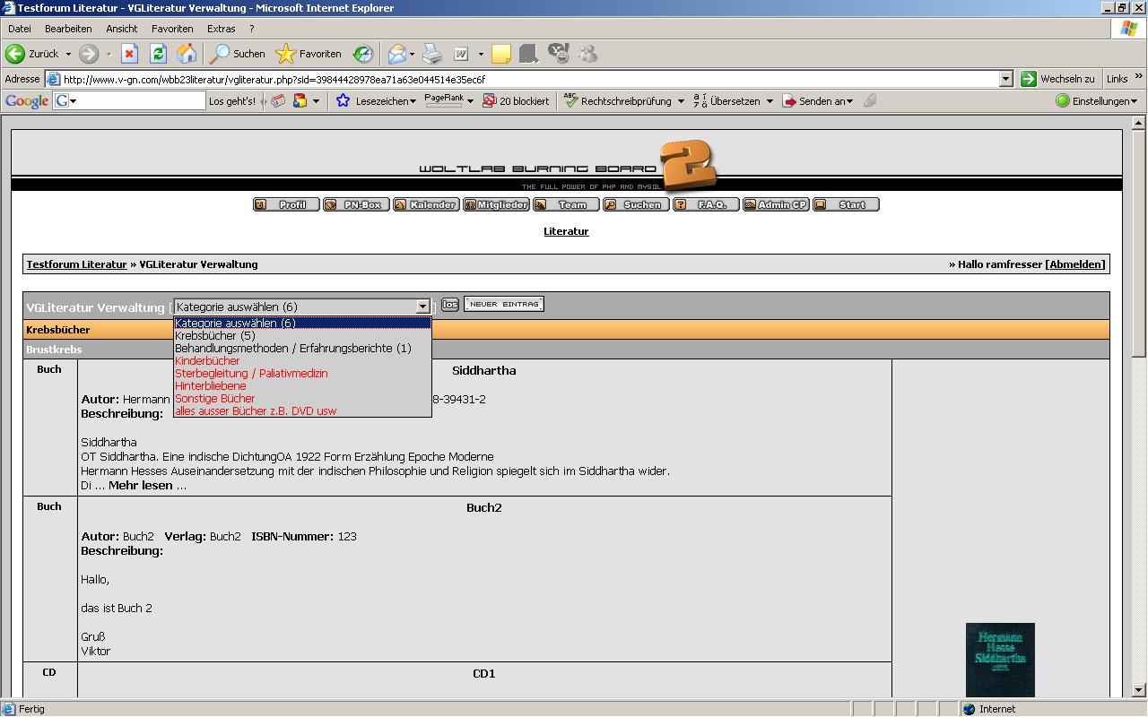
Task: Click the Mehr lesen link
Action: [141, 486]
